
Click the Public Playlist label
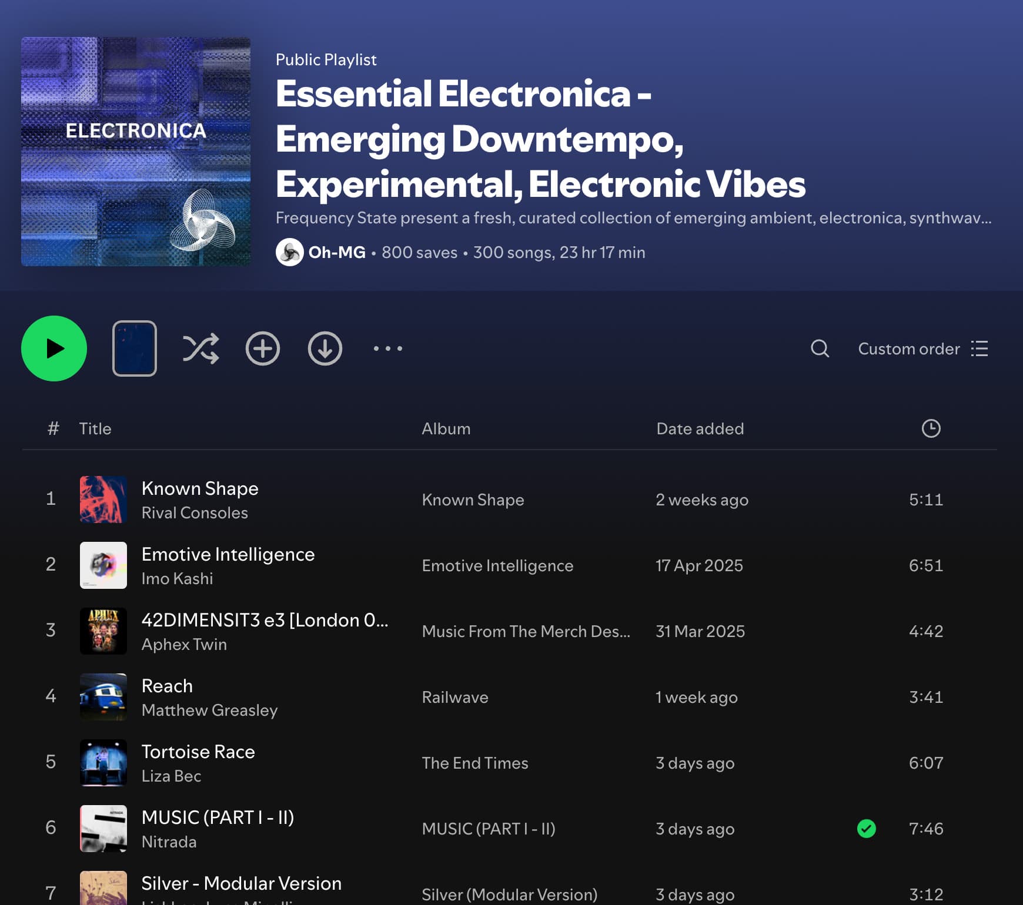tap(326, 59)
